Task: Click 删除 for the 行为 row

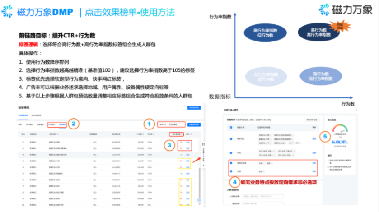Action: pyautogui.click(x=314, y=153)
